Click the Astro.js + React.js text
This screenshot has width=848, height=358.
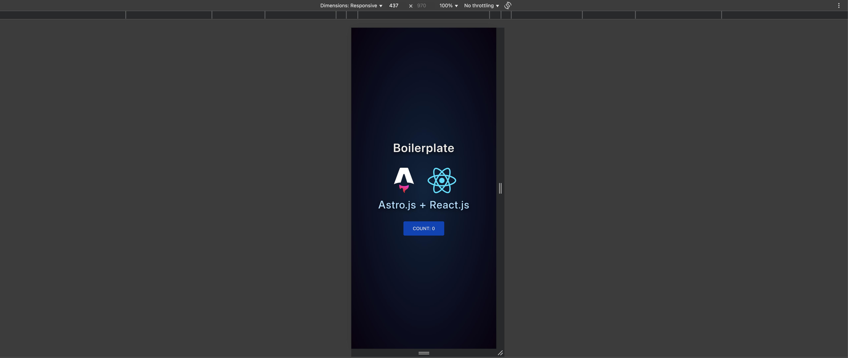point(423,205)
